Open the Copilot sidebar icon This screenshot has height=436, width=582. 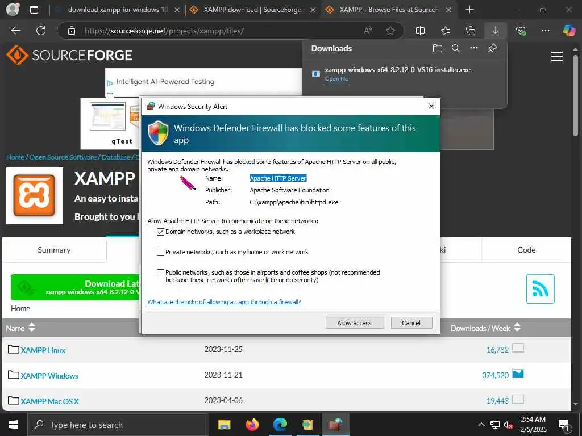pyautogui.click(x=569, y=31)
